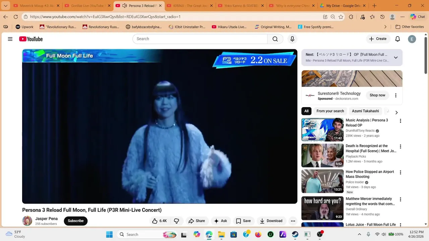Switch to the Yoko Kanno & SEATBELTS tab

tap(240, 6)
